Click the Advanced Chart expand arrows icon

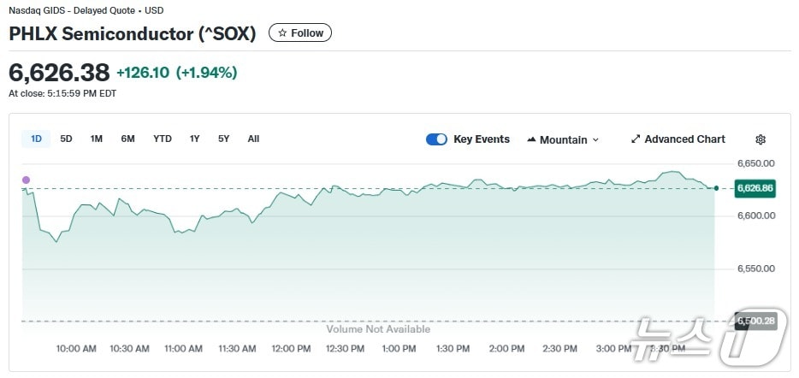click(636, 139)
